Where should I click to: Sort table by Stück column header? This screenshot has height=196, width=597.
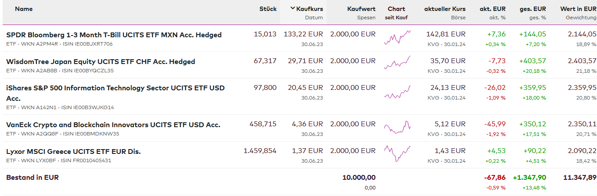click(268, 9)
